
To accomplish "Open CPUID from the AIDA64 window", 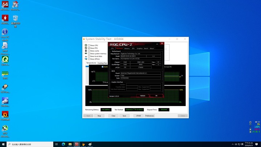I will 138,116.
